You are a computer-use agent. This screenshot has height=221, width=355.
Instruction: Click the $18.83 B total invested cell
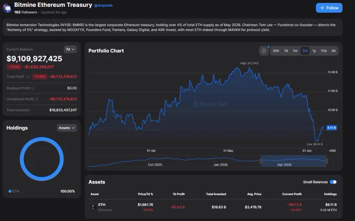pos(219,207)
